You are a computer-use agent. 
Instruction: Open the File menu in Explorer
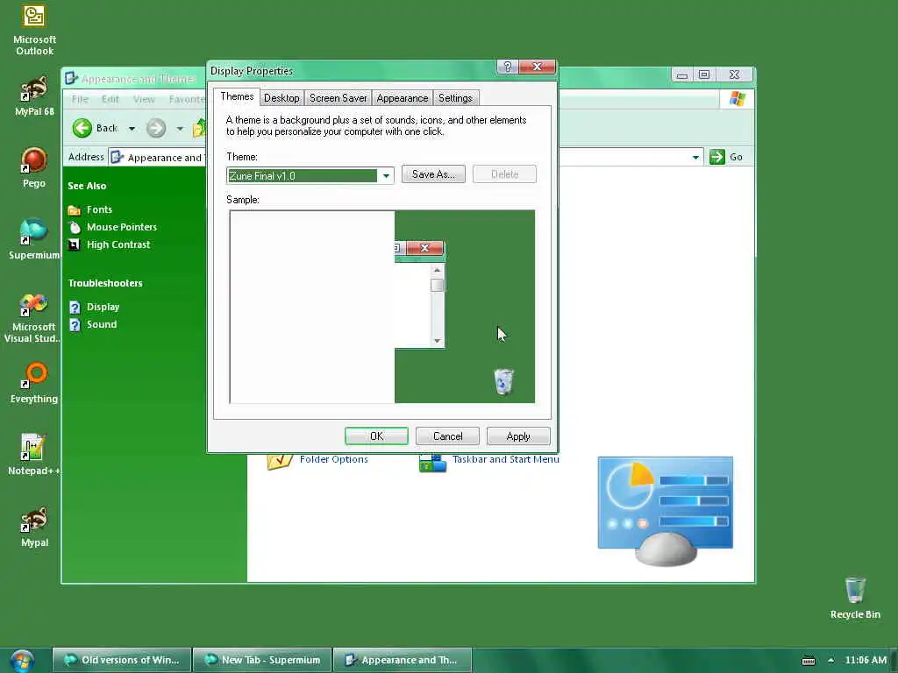tap(80, 99)
